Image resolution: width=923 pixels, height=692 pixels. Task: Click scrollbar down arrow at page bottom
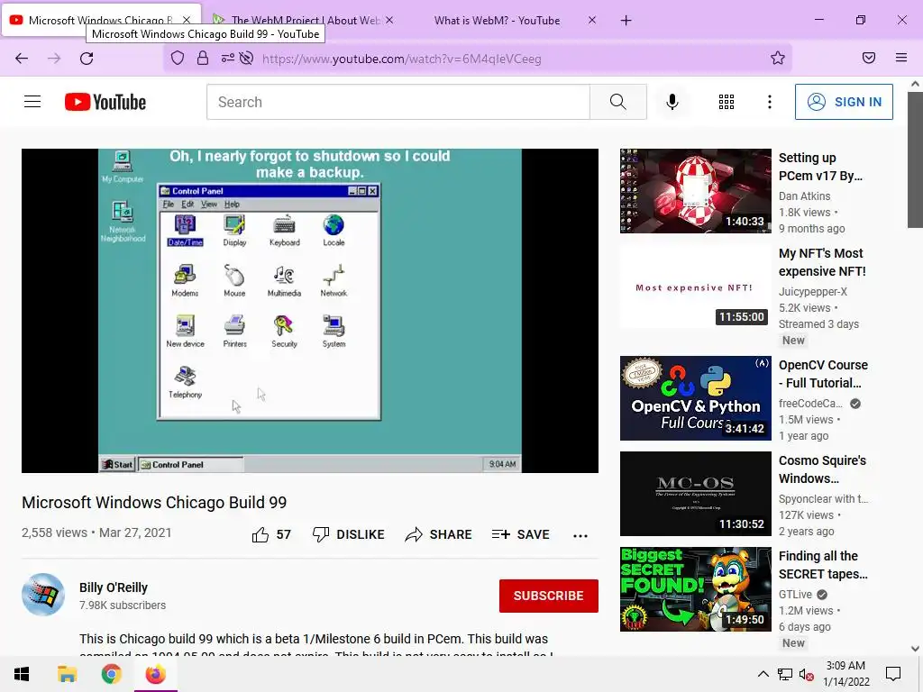(x=915, y=649)
